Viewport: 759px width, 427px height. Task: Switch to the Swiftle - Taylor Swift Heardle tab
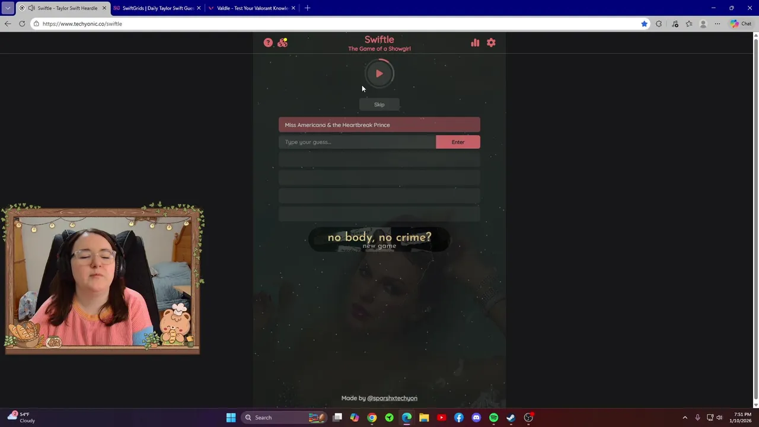63,8
